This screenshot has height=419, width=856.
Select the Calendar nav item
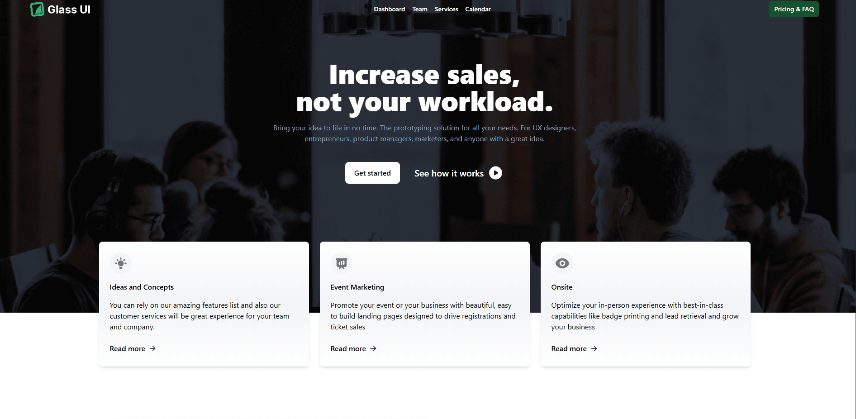coord(478,9)
